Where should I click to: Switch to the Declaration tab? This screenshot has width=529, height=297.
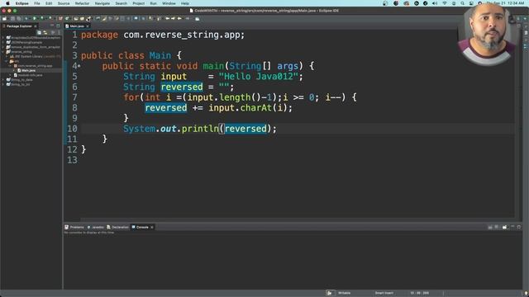[x=117, y=228]
